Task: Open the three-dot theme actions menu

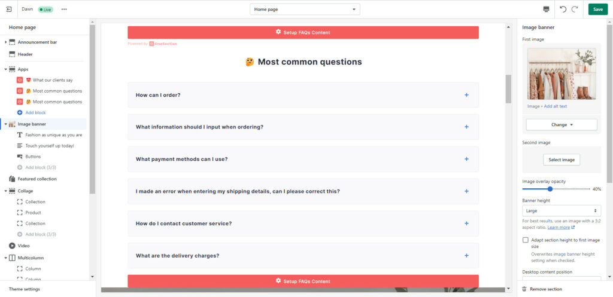Action: coord(64,10)
